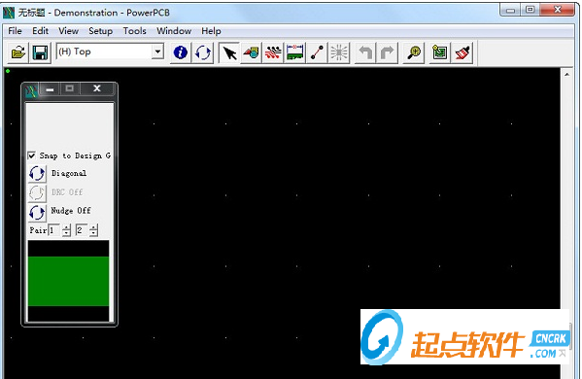Screen dimensions: 582x379
Task: Open the Window menu
Action: [174, 31]
